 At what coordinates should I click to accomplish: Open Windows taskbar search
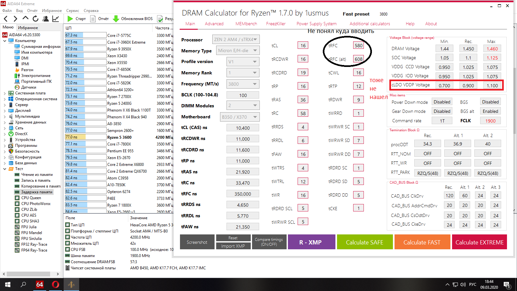pos(23,285)
